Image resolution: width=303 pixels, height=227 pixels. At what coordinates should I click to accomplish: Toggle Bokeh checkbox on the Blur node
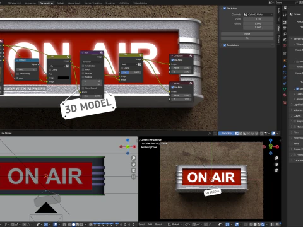tap(83, 69)
